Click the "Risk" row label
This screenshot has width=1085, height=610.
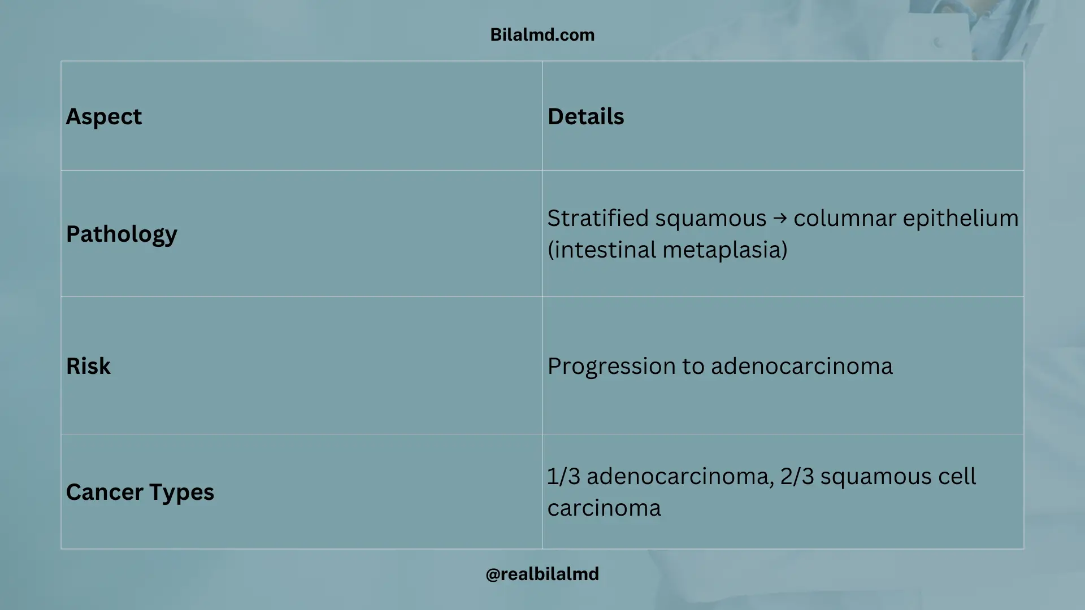(x=88, y=366)
